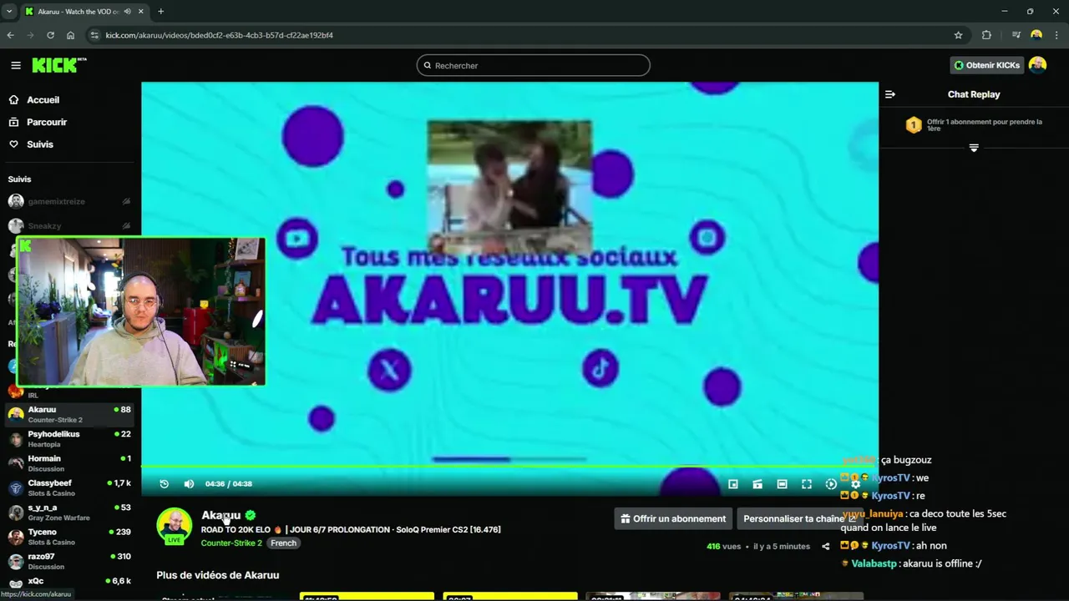Click the French language tag

pos(283,543)
